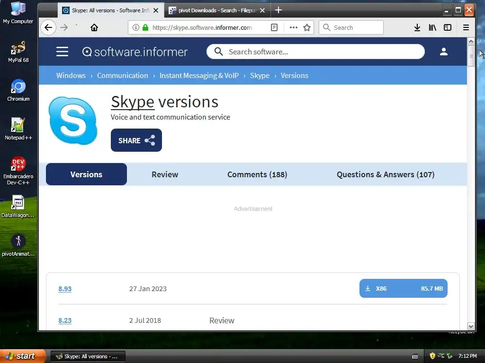
Task: Open version 8.93 link
Action: 65,289
